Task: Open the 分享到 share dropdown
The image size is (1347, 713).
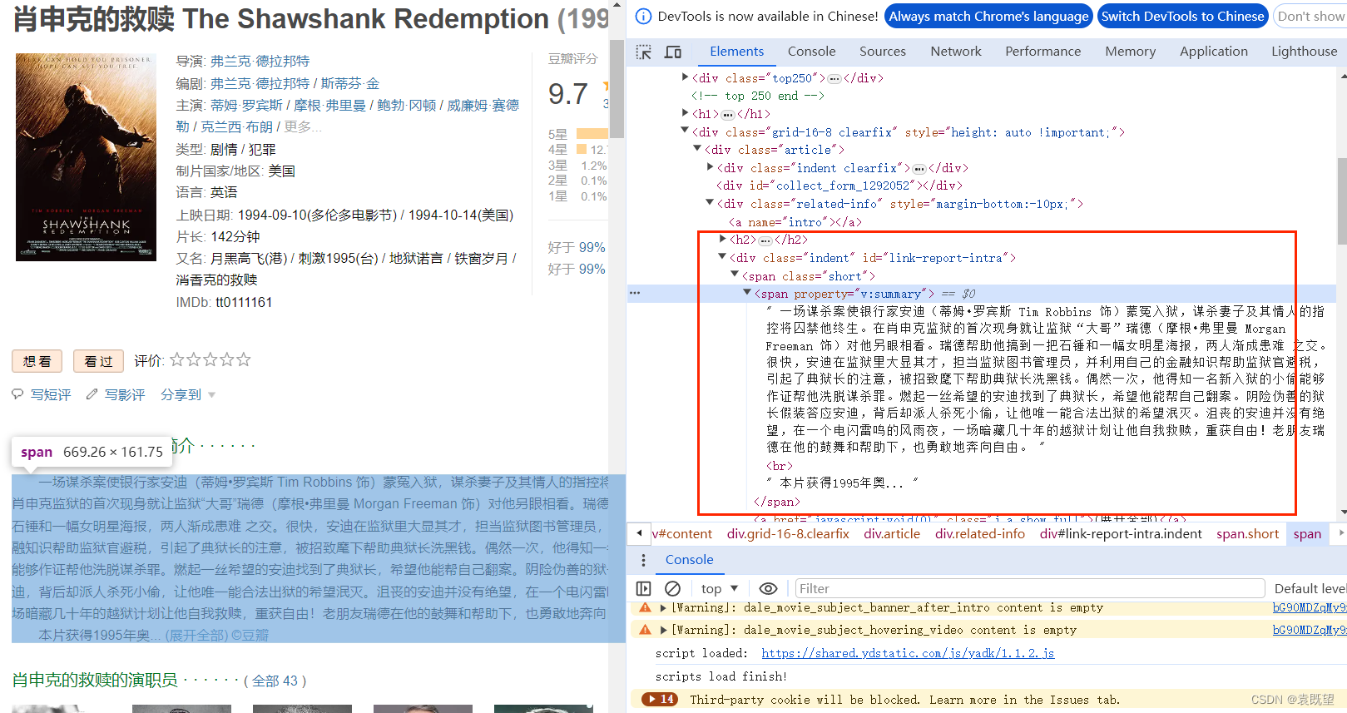Action: click(188, 394)
